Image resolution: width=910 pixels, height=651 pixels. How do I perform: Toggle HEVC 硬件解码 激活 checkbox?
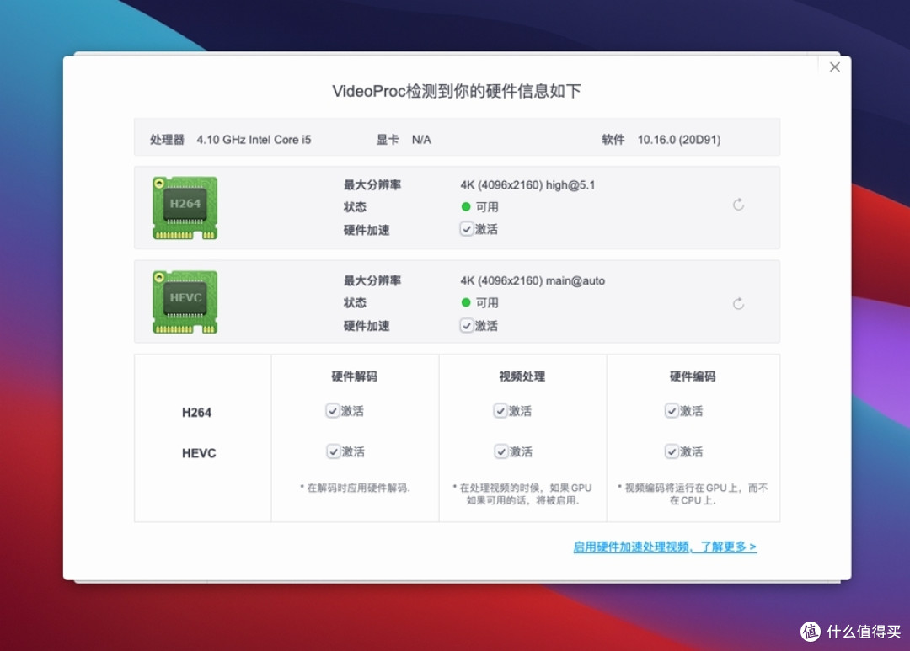pyautogui.click(x=333, y=451)
